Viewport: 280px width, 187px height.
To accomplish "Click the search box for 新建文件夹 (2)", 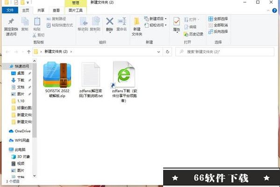I will click(225, 52).
